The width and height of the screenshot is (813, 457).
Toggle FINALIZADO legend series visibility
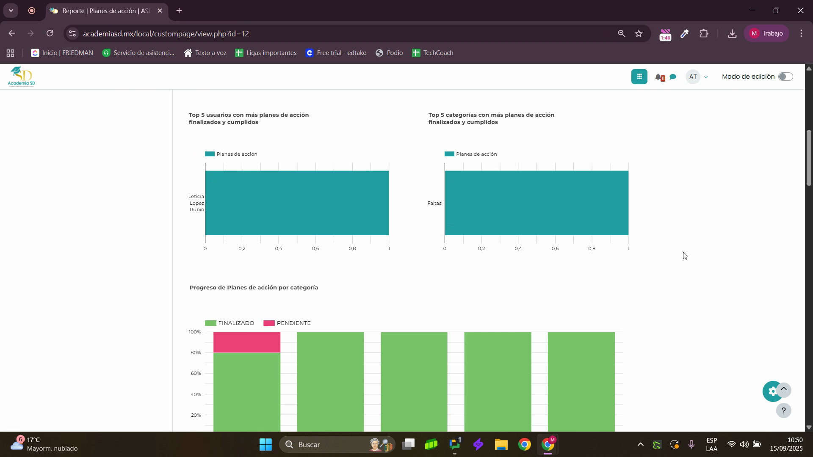coord(230,323)
